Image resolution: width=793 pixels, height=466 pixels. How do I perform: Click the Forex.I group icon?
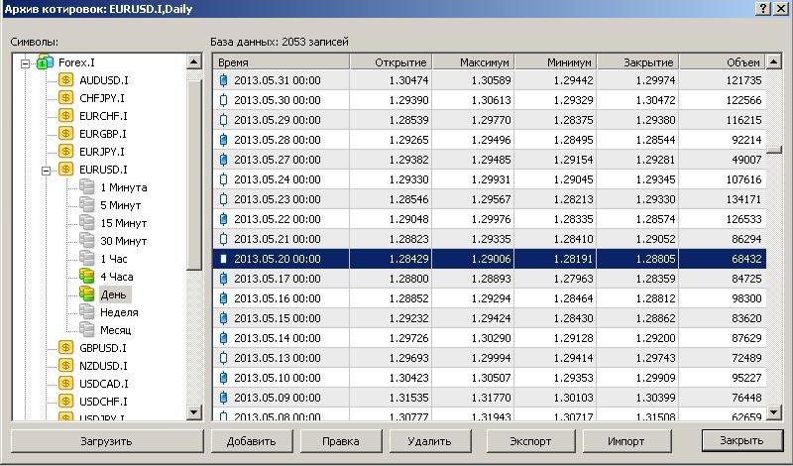45,62
